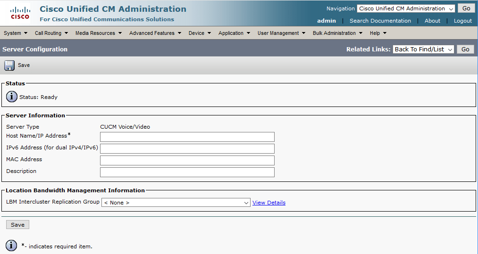Click the Status info icon
This screenshot has height=254, width=478.
(x=12, y=97)
